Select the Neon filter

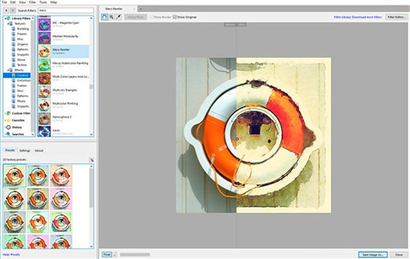click(64, 132)
